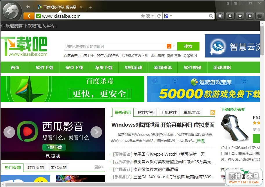Select 软件下载 in the navigation bar

(45, 67)
